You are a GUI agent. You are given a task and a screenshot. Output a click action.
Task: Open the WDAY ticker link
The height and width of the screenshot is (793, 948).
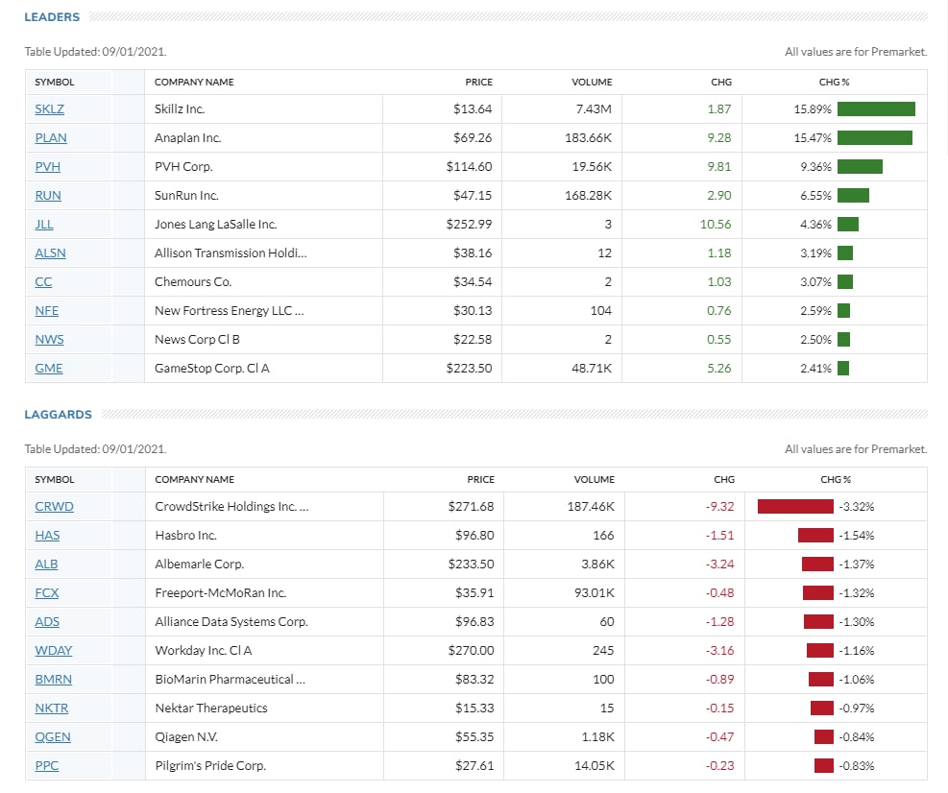point(53,650)
